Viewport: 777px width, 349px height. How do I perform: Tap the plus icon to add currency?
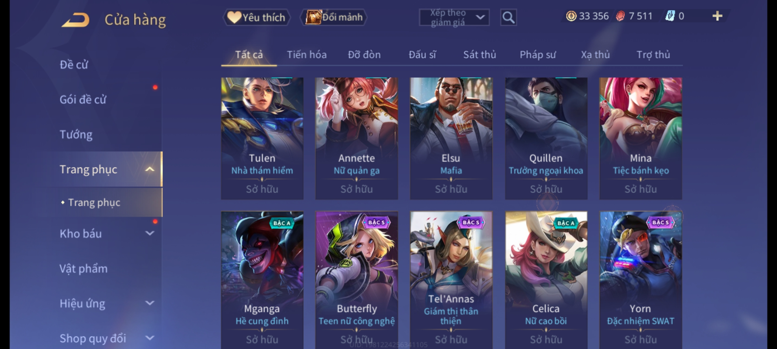pos(717,16)
